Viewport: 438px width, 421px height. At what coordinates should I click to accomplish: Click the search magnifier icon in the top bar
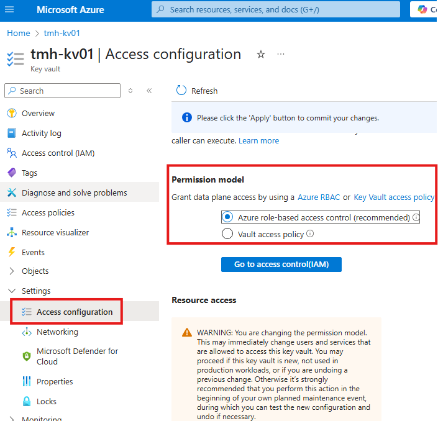160,9
